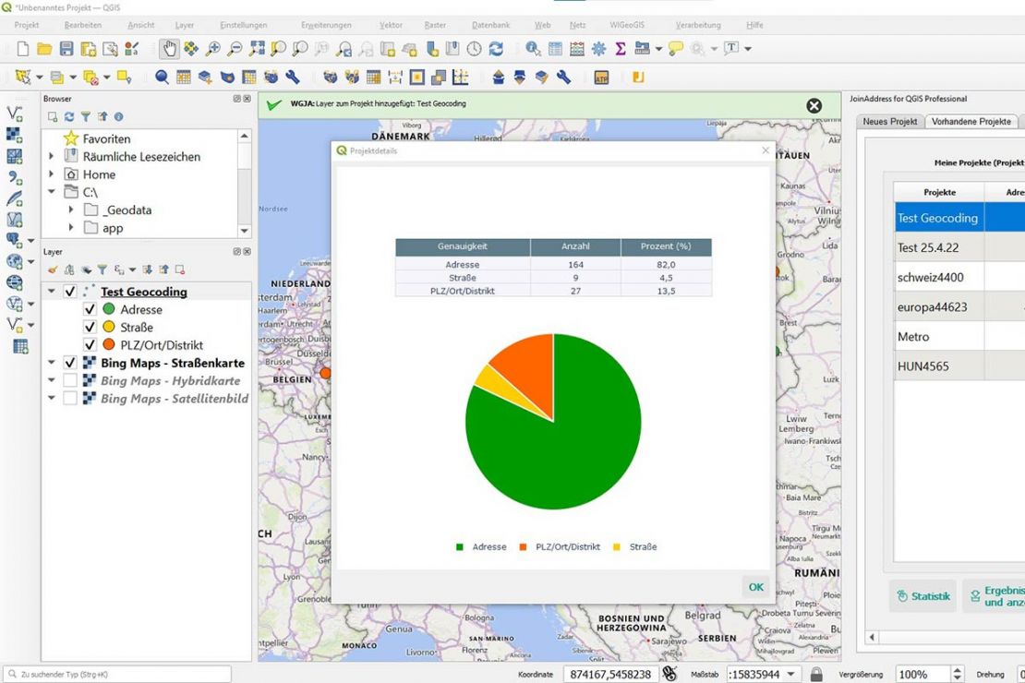Activate the Identify Features tool
1025x683 pixels.
(x=533, y=48)
